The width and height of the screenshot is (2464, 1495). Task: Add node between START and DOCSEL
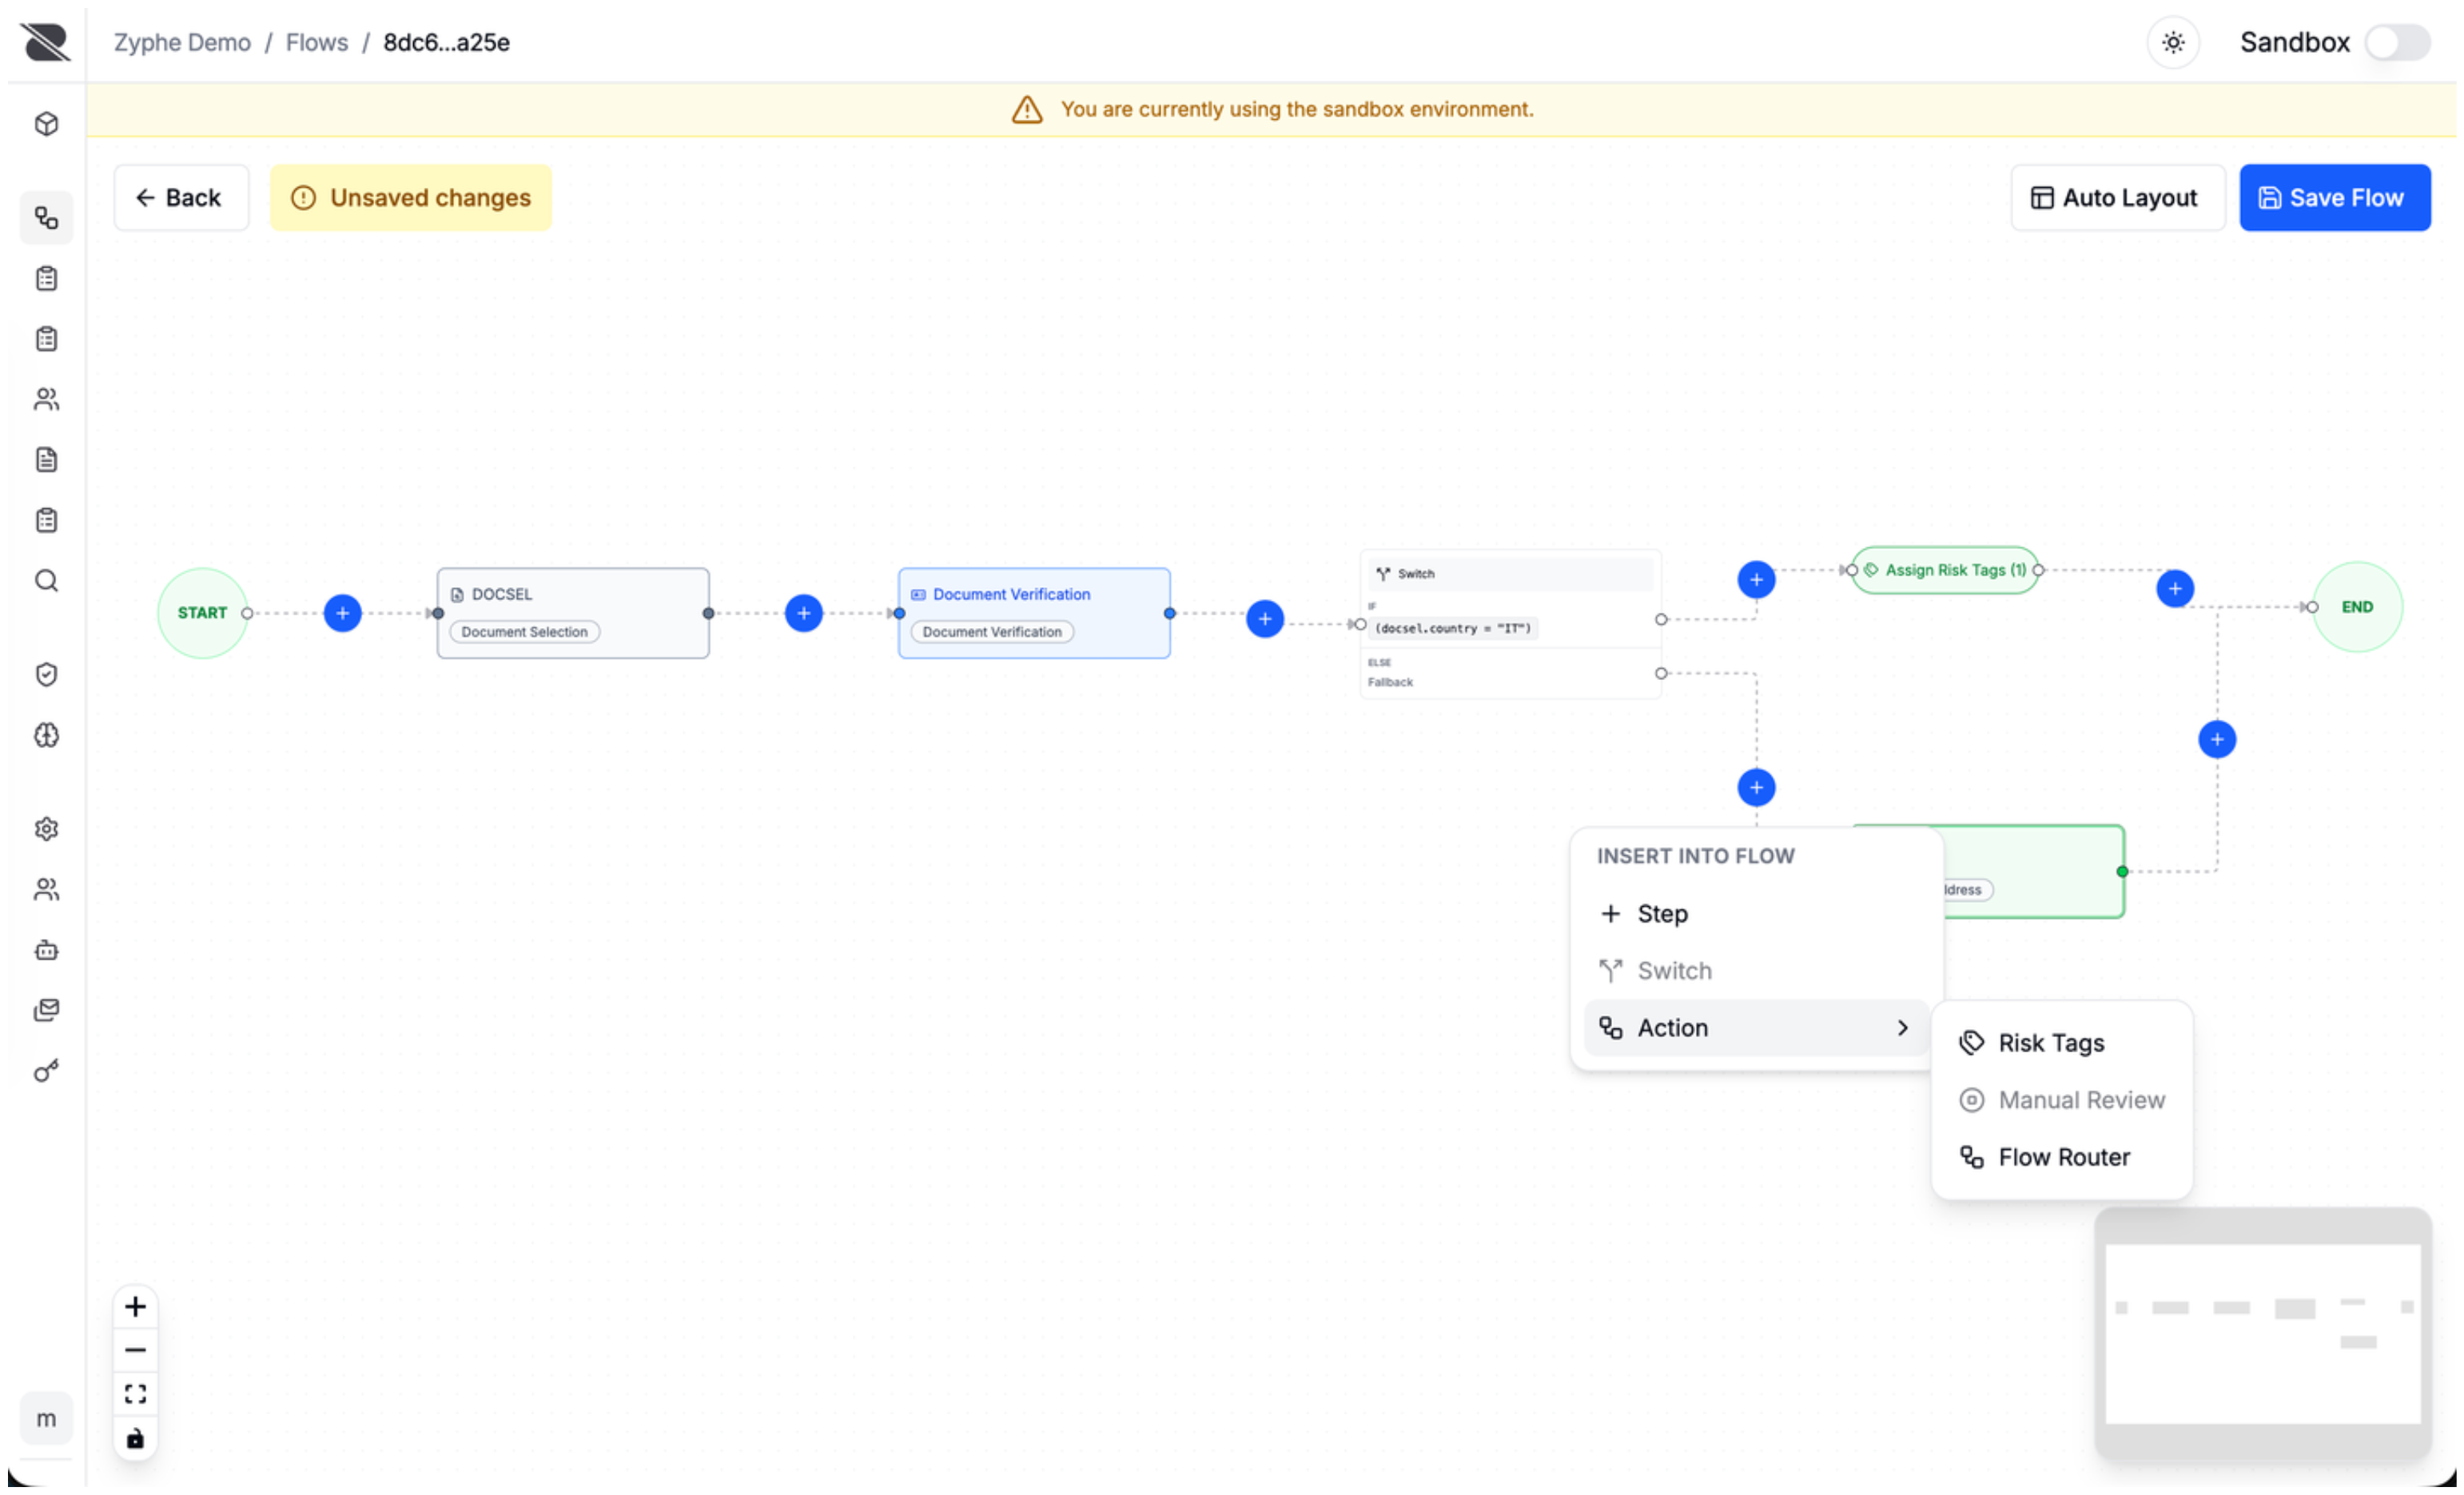coord(343,613)
